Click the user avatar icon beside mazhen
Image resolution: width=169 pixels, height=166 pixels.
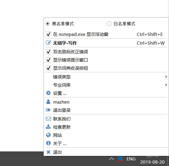[48, 102]
